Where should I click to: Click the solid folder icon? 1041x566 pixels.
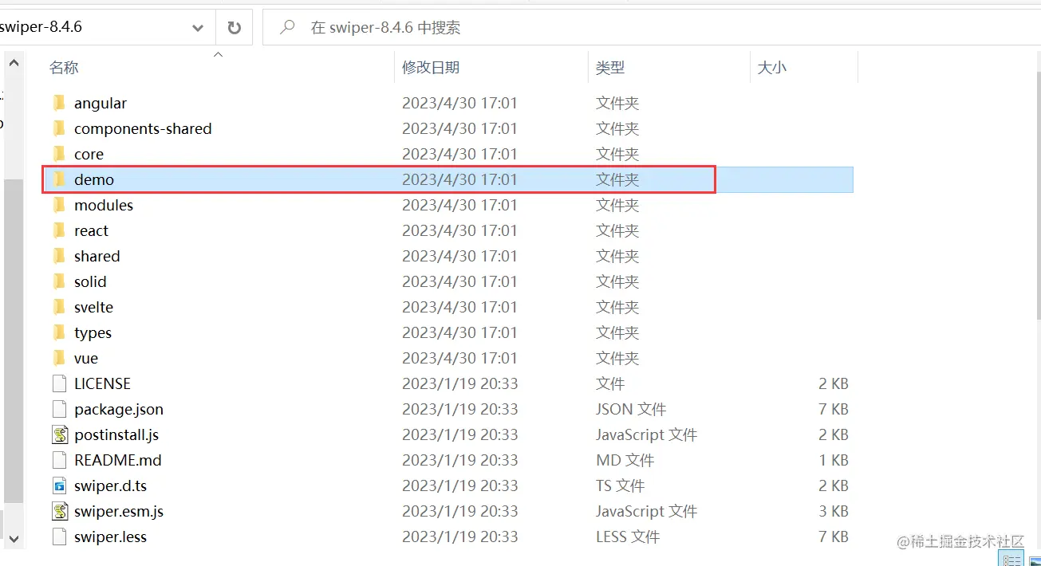coord(59,281)
